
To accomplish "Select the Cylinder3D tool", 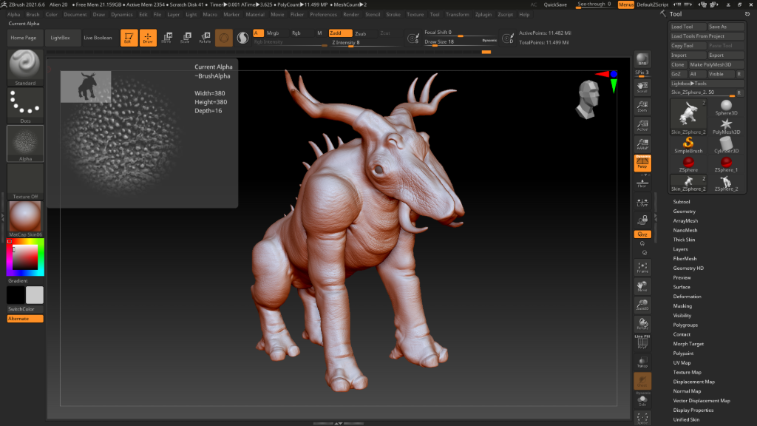I will pos(726,146).
